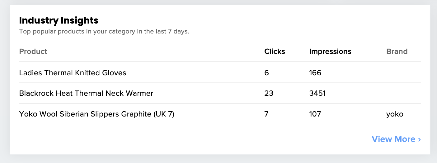Click the 'Top popular products' subtitle text

tap(104, 31)
